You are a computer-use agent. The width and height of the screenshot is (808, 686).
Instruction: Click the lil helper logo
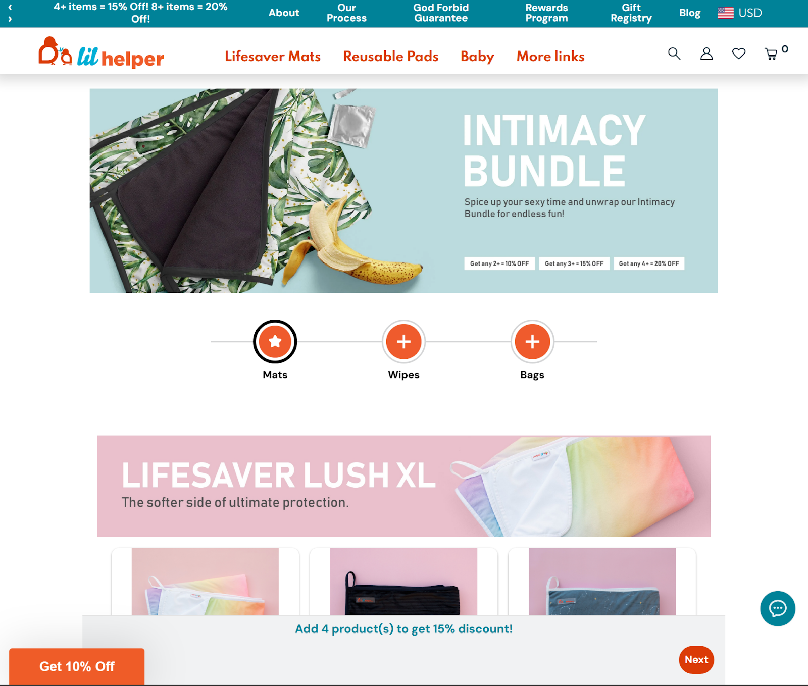(x=101, y=52)
